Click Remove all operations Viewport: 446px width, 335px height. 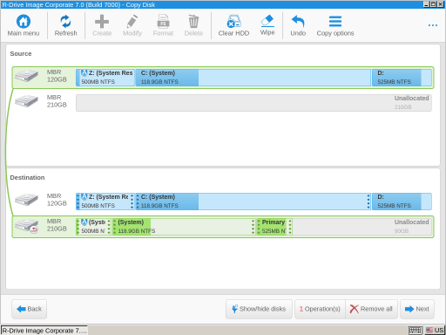(x=371, y=309)
